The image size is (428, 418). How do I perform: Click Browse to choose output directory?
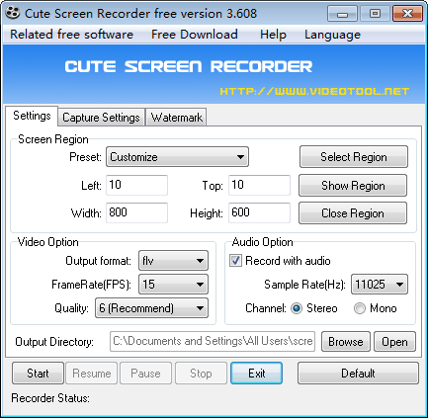[x=346, y=342]
